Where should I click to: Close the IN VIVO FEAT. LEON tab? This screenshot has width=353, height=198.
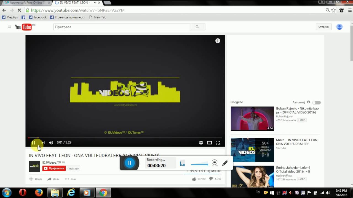click(99, 3)
